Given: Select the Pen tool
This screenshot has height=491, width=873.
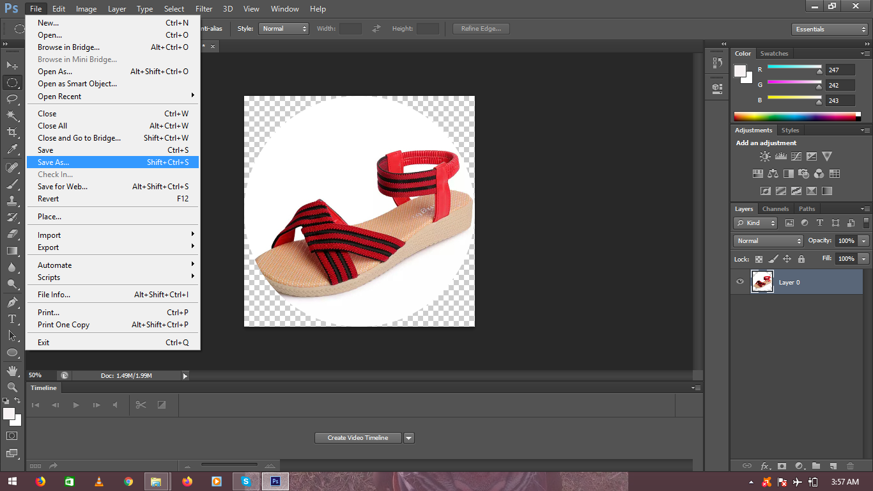Looking at the screenshot, I should click(x=12, y=302).
